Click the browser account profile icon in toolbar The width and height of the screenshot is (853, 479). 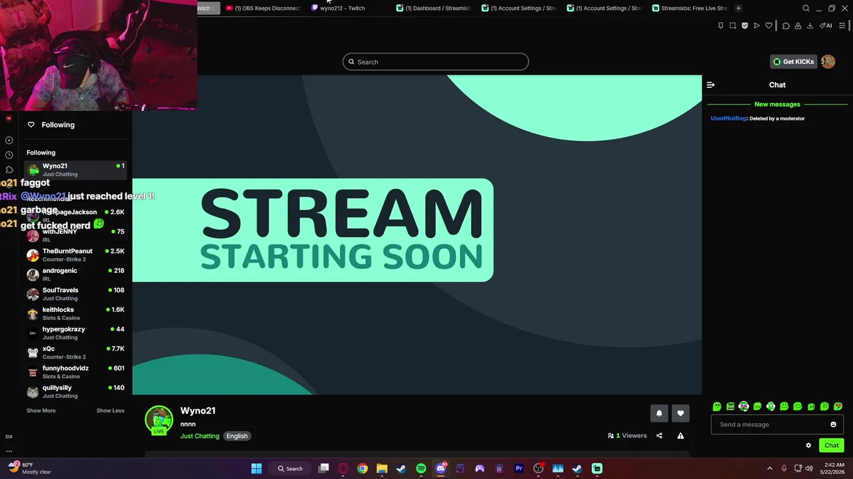(798, 26)
